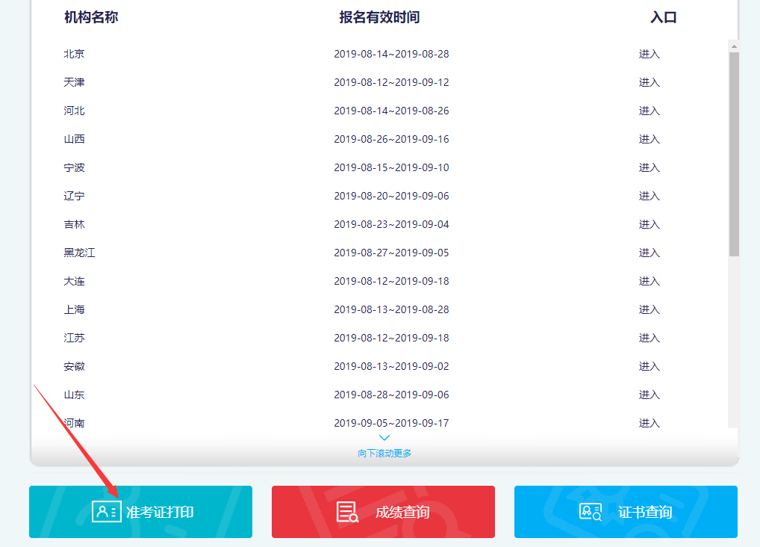Click 进入 in the 山东 row
Viewport: 760px width, 547px height.
click(x=649, y=395)
